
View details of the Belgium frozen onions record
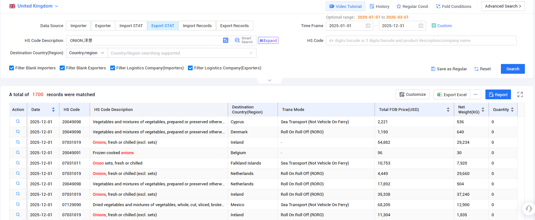pyautogui.click(x=18, y=153)
